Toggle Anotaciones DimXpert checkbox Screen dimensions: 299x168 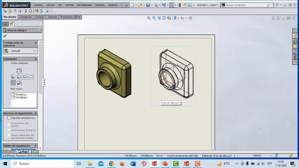[x=9, y=130]
